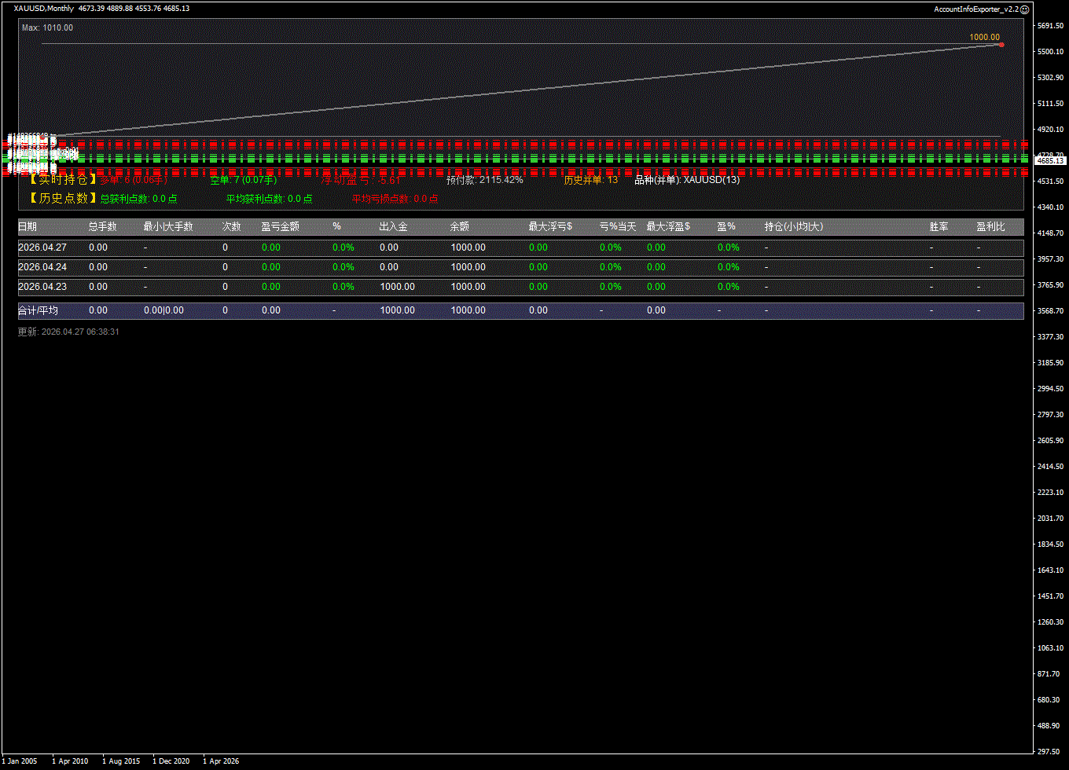Click the 更新 timestamp text
This screenshot has width=1069, height=770.
[x=68, y=332]
